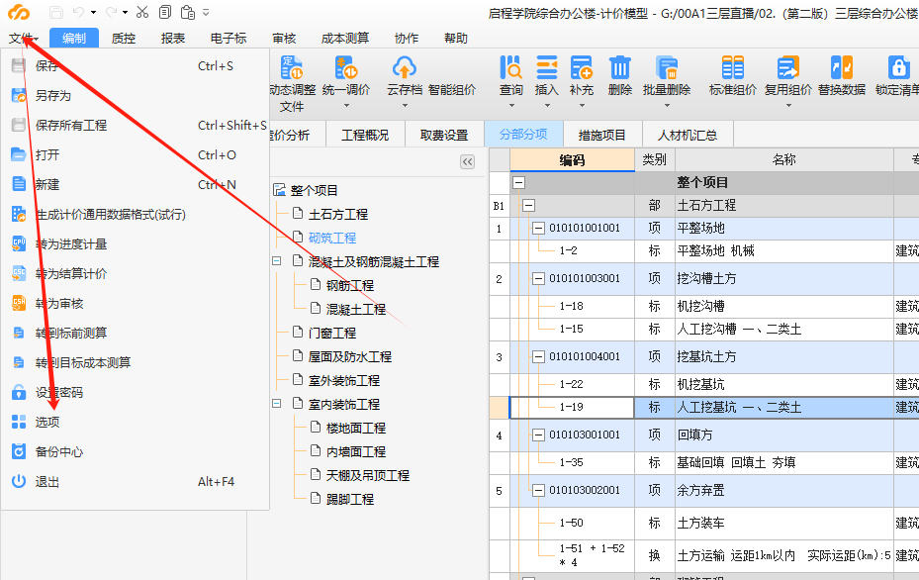The height and width of the screenshot is (580, 919).
Task: Choose 转为审核 in the file menu
Action: pyautogui.click(x=135, y=304)
